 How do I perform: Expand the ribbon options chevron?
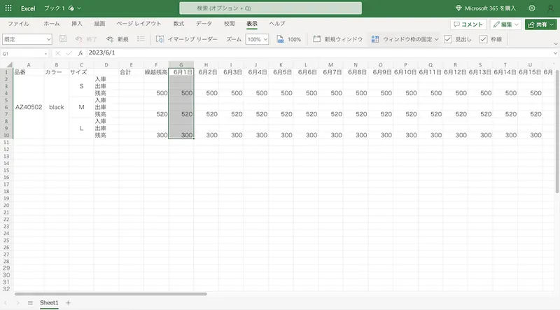555,43
